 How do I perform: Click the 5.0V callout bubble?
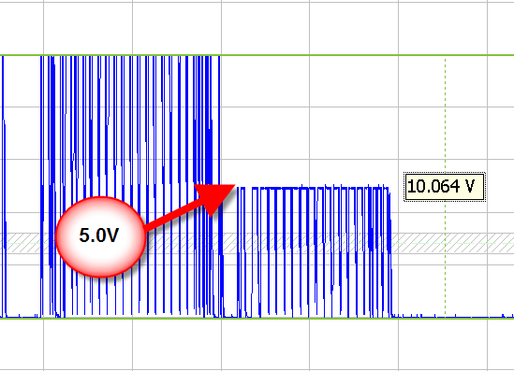pos(100,236)
